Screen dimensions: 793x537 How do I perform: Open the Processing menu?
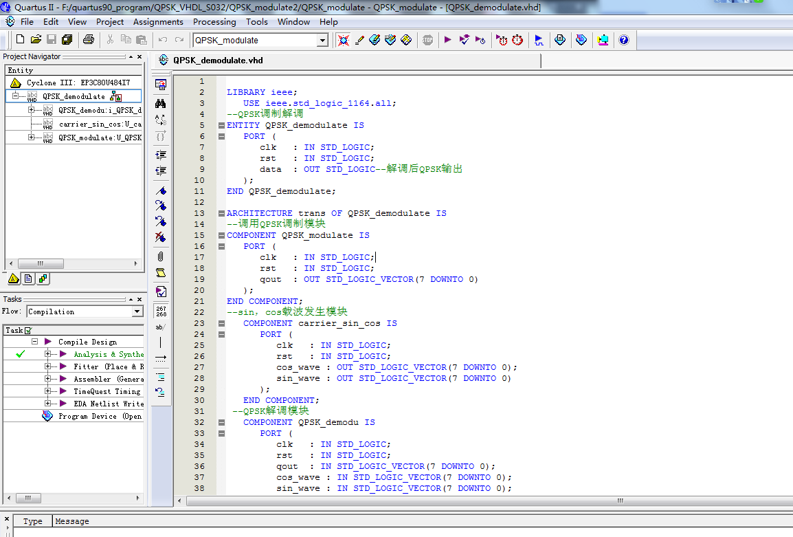click(x=214, y=21)
